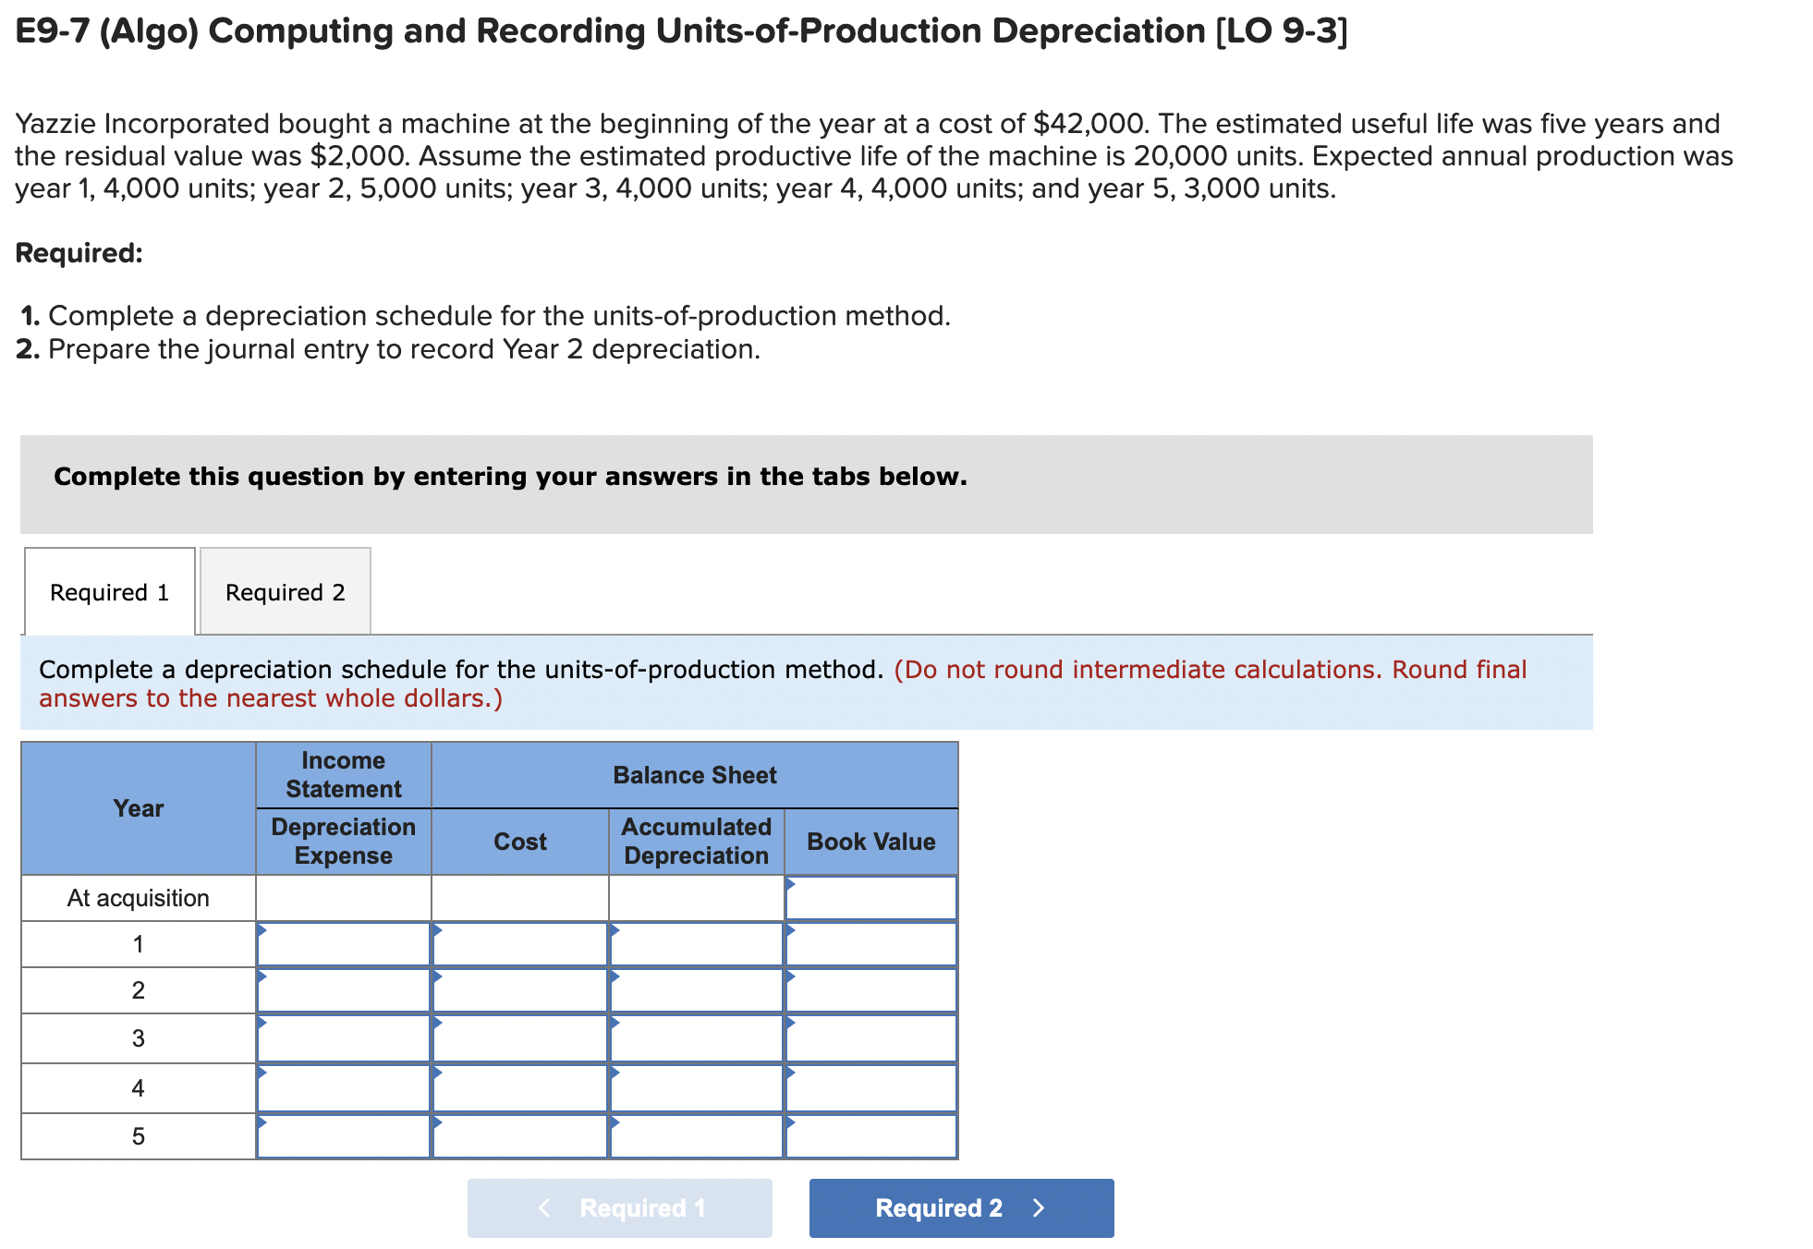Select Year 3 Cost cell
1813x1249 pixels.
pos(520,1038)
